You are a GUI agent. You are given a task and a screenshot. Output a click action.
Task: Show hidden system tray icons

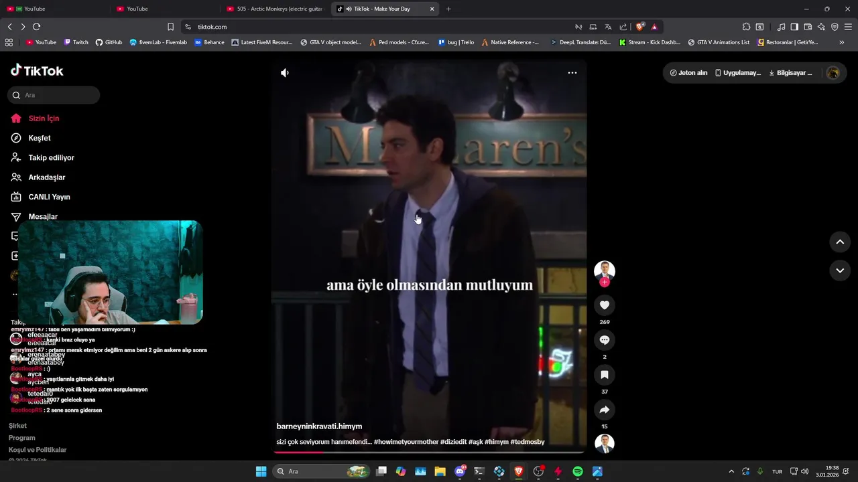tap(731, 471)
